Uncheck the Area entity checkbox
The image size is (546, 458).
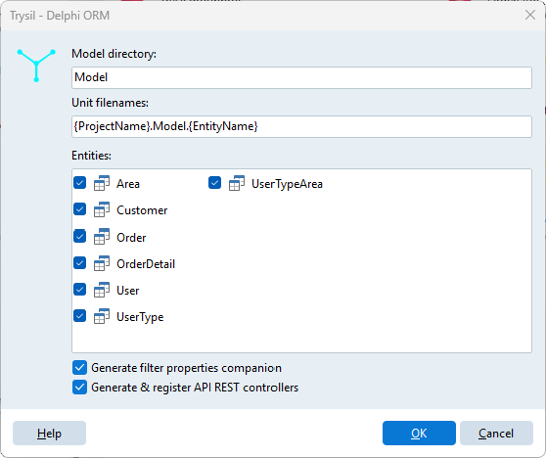[79, 182]
